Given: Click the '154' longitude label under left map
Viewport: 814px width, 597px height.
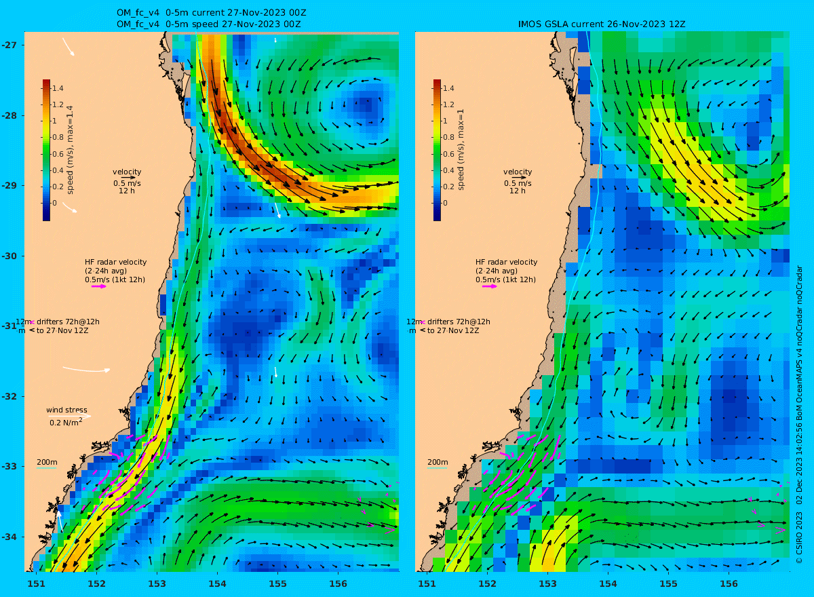Looking at the screenshot, I should (x=217, y=583).
